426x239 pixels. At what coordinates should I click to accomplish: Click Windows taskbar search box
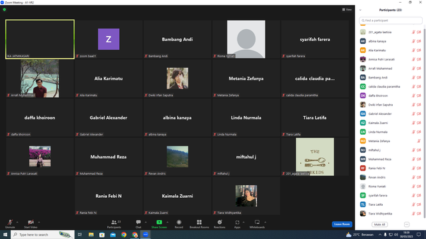43,234
